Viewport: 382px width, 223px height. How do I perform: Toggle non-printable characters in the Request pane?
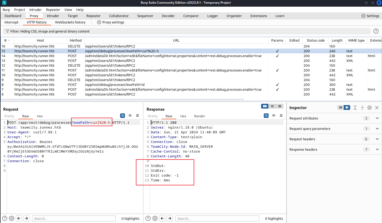(130, 116)
